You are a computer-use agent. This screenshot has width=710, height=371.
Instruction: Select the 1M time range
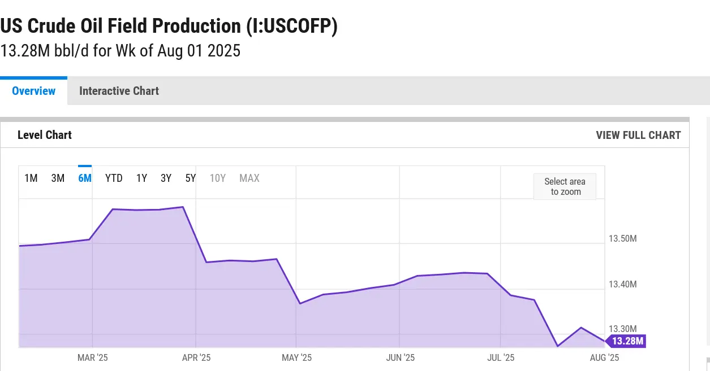click(31, 178)
